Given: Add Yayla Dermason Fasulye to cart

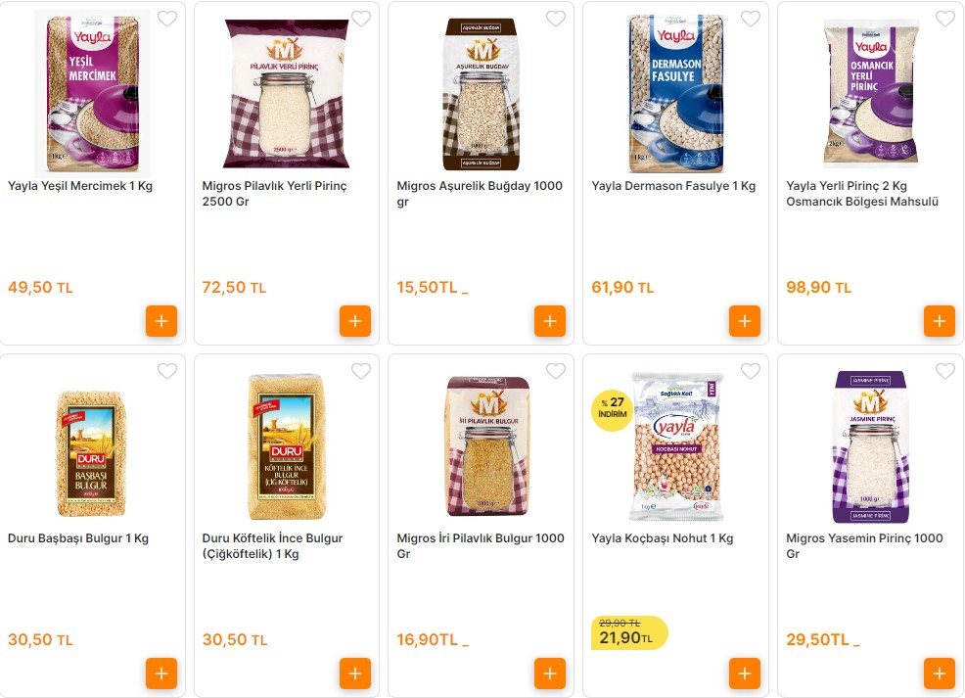Looking at the screenshot, I should coord(745,321).
